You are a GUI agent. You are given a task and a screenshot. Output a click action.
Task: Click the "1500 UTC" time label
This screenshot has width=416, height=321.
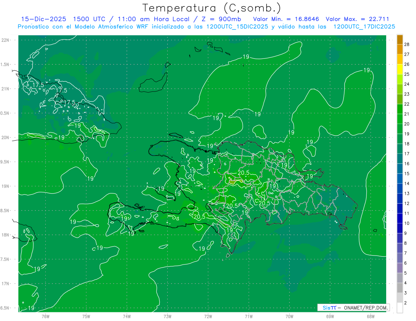point(89,19)
